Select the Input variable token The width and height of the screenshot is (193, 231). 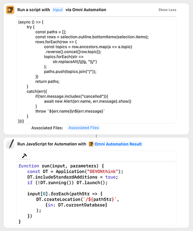(x=58, y=10)
